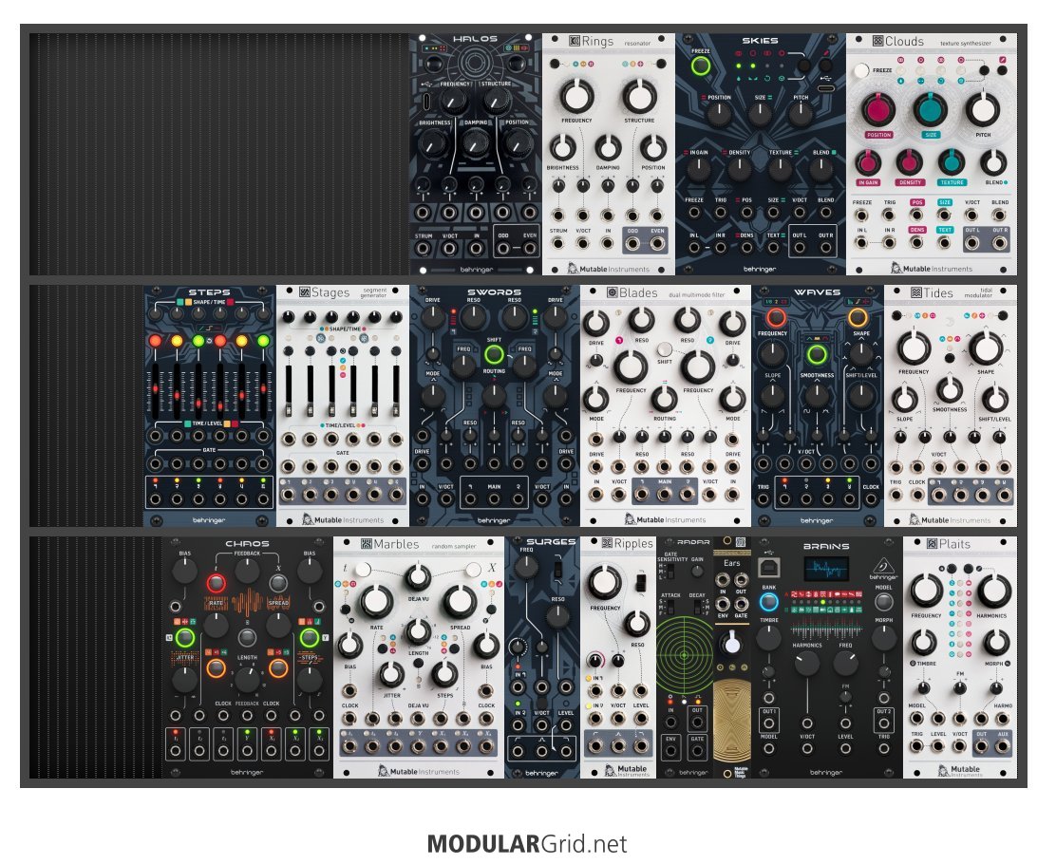1056x864 pixels.
Task: Click the Halos EVEN output jack
Action: (530, 249)
